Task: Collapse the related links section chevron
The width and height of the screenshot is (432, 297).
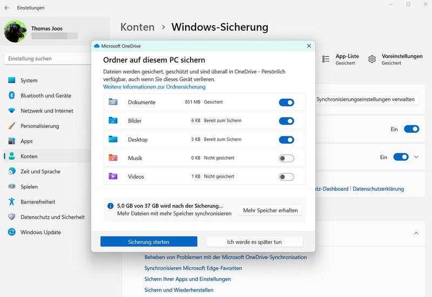Action: 416,233
